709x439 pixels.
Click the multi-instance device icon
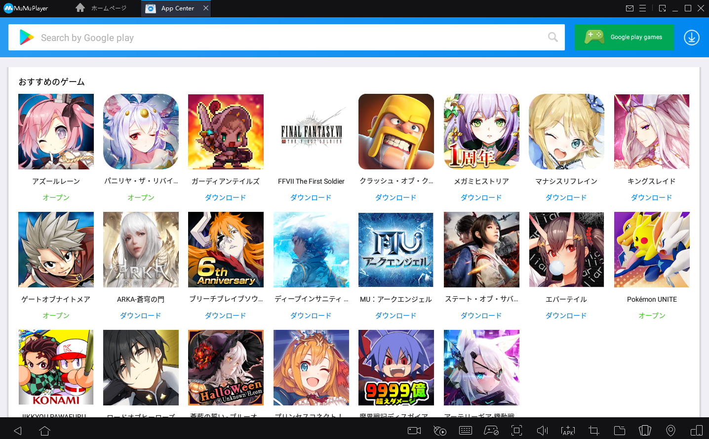pos(697,431)
